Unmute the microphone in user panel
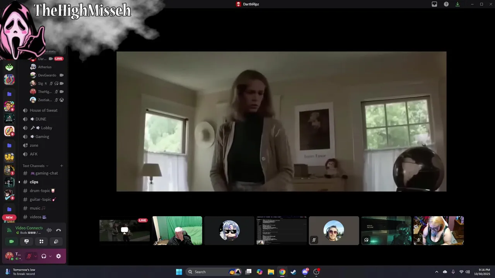Screen dimensions: 495x278 click(x=29, y=256)
